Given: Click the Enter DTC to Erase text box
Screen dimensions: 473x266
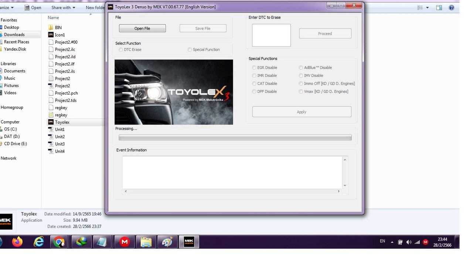Looking at the screenshot, I should (x=271, y=35).
